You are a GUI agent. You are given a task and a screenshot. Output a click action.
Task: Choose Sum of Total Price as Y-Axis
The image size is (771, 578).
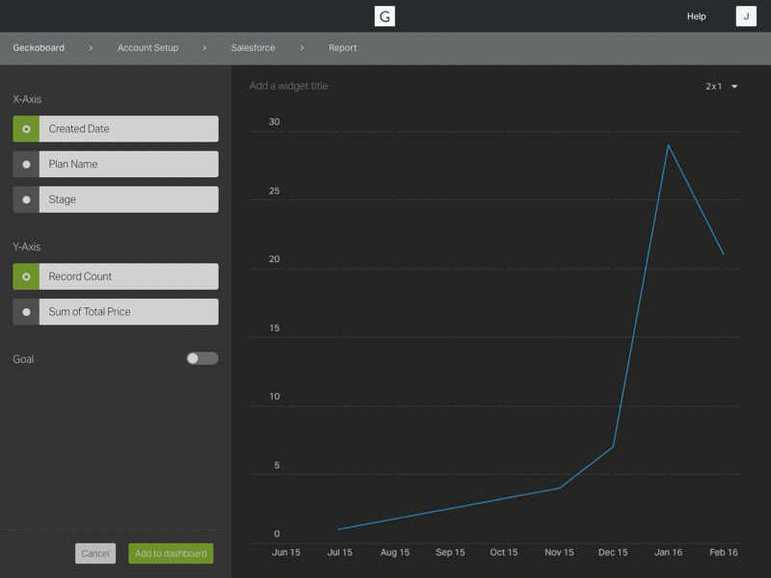115,311
